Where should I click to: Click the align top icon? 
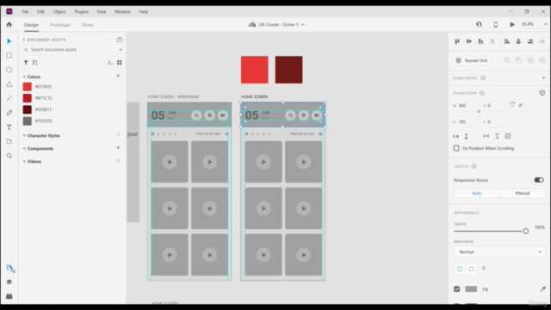[457, 41]
